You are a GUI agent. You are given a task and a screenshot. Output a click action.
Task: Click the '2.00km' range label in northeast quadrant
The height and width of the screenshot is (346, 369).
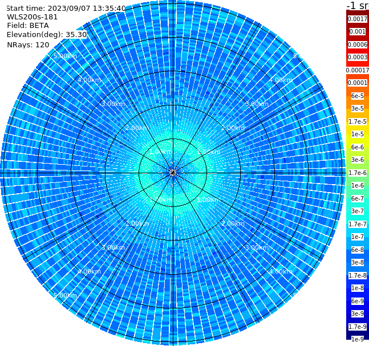[x=233, y=128]
